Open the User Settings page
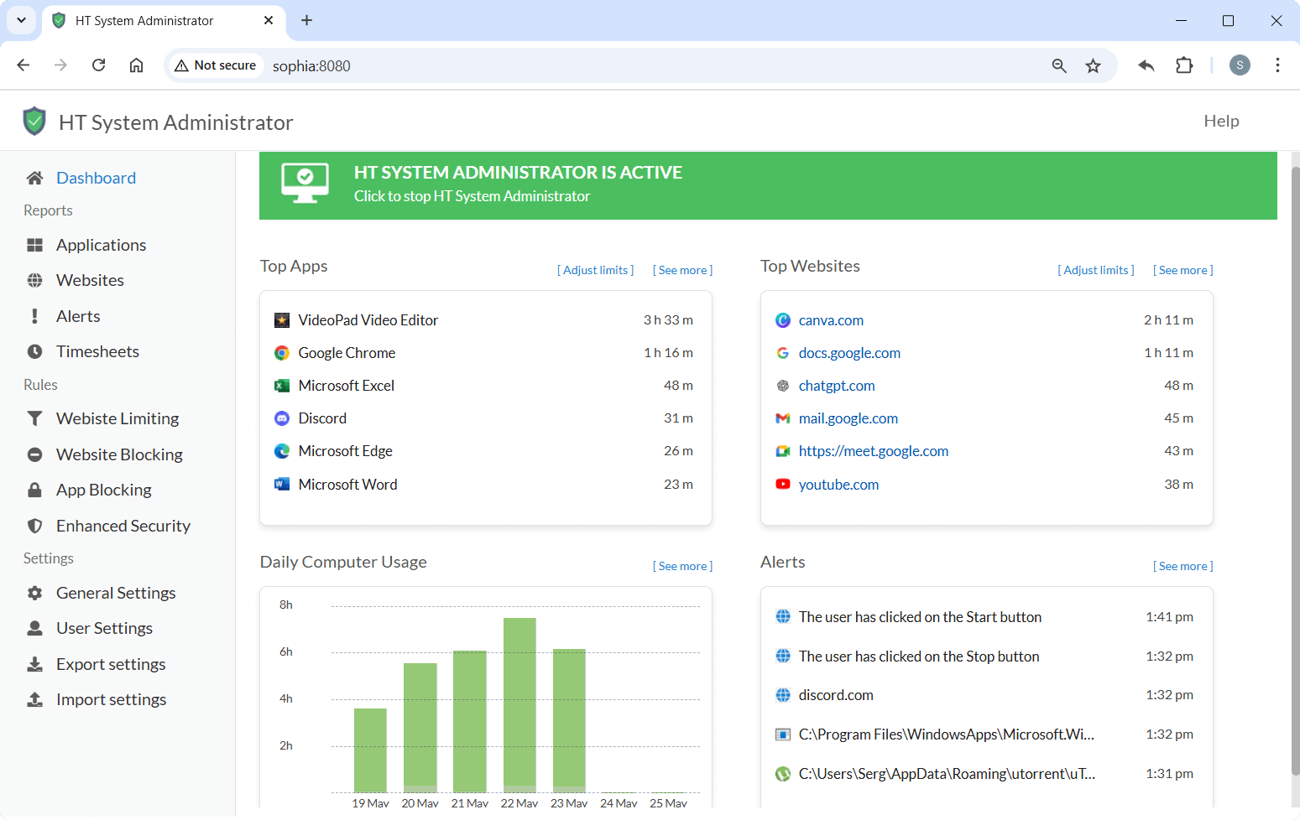 click(104, 628)
